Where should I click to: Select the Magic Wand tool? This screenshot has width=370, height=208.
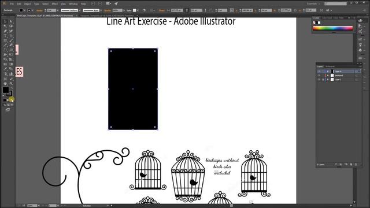pos(5,26)
